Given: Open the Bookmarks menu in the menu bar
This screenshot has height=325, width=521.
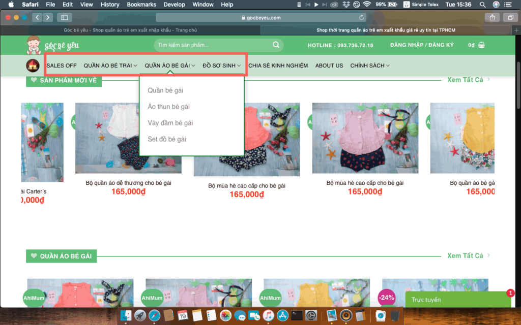Looking at the screenshot, I should click(141, 5).
